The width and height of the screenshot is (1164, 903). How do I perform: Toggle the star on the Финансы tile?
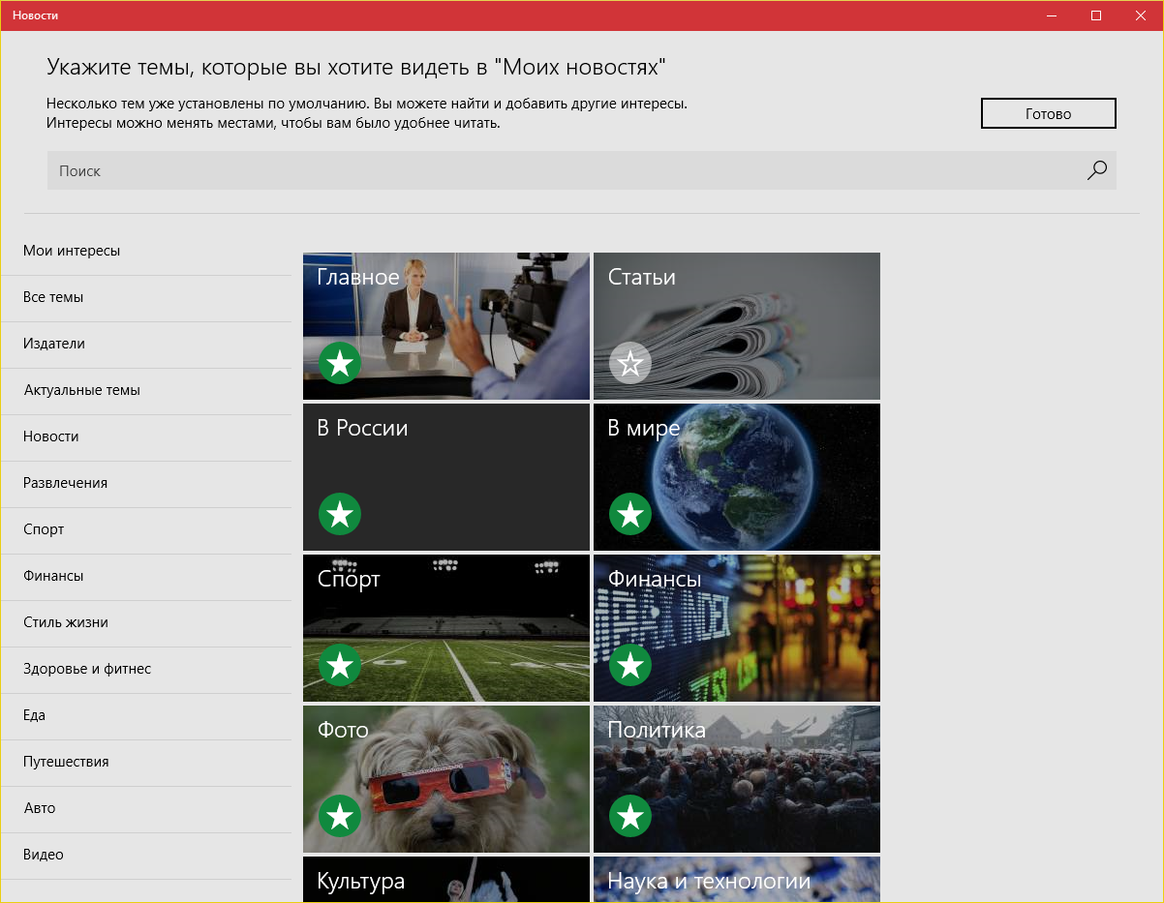(x=630, y=665)
